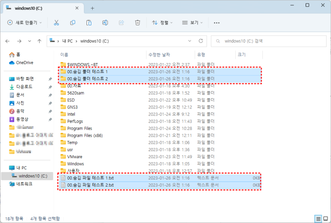Select 네트워크 in navigation pane
The image size is (331, 223).
coord(20,184)
